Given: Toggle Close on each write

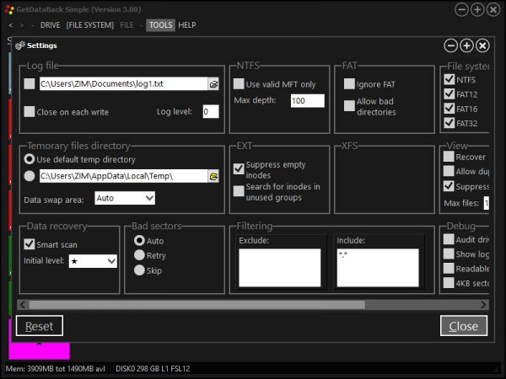Looking at the screenshot, I should (30, 112).
